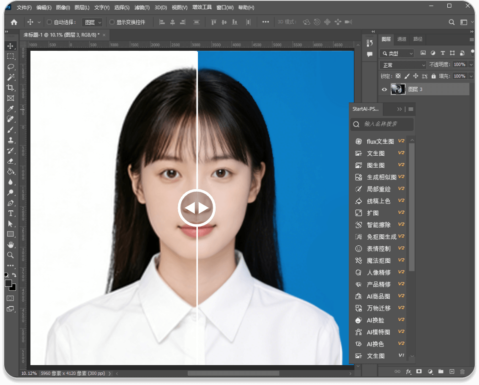Screen dimensions: 479x385
Task: Select the Magic Wand tool
Action: (x=11, y=77)
